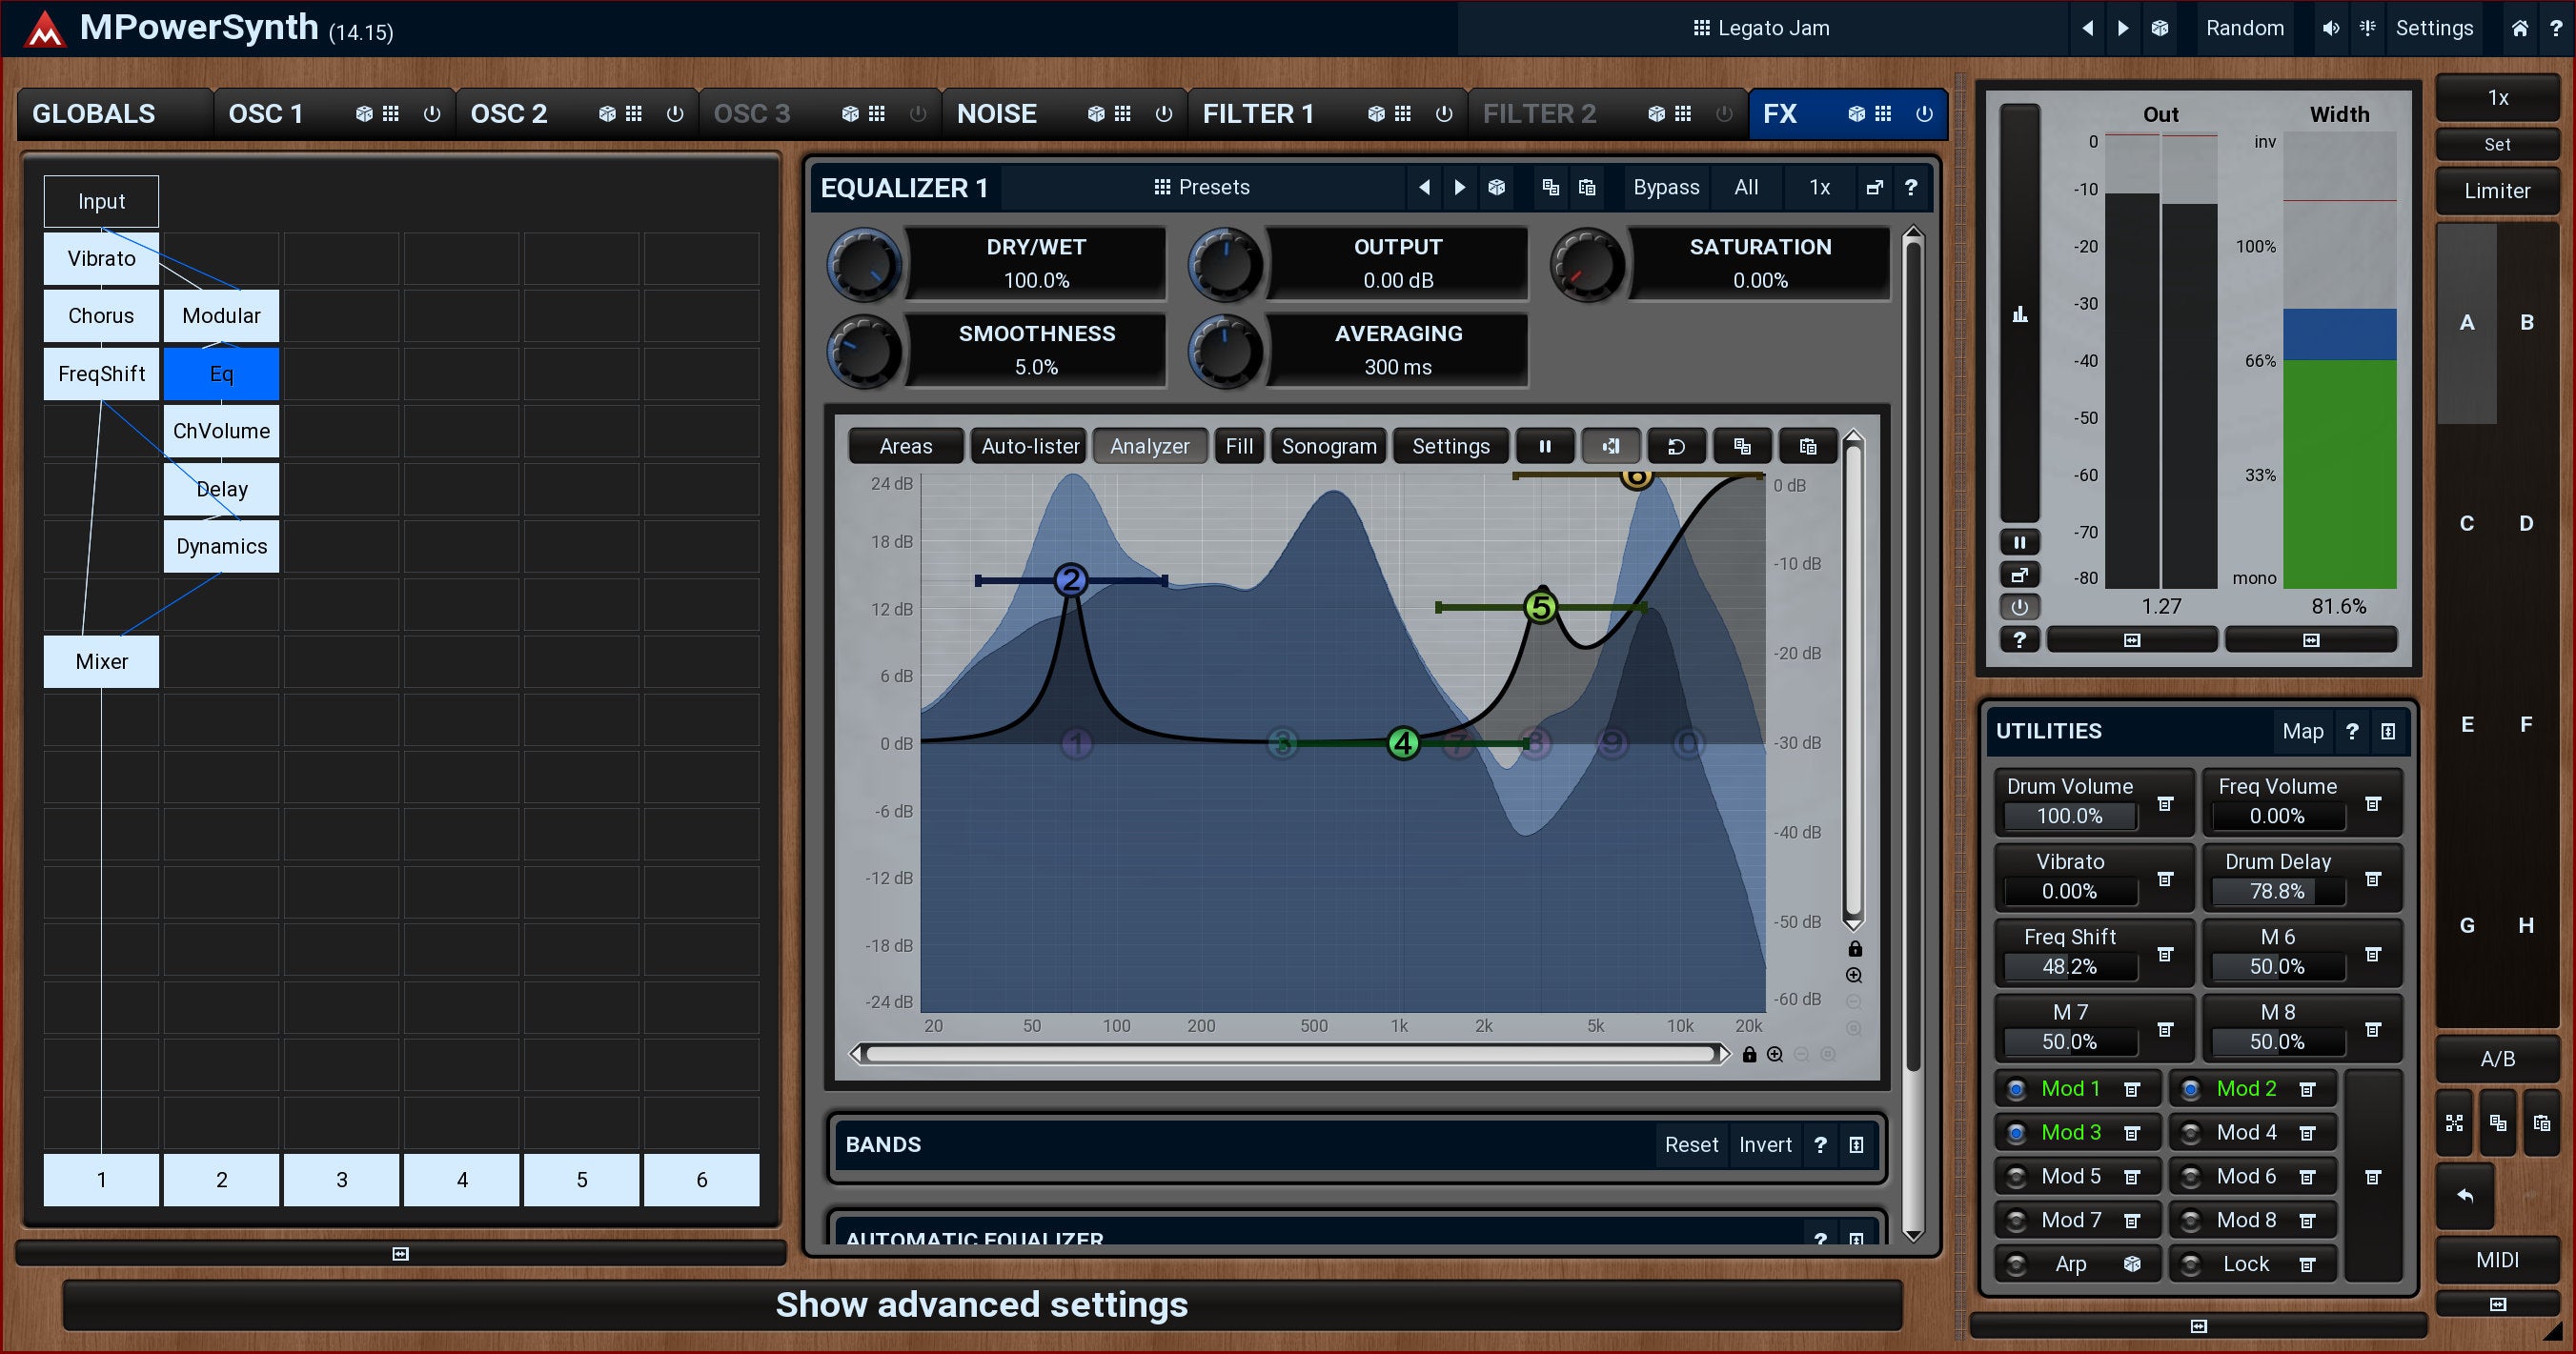The height and width of the screenshot is (1354, 2576).
Task: Expand the BANDS panel collapse icon
Action: coord(1856,1145)
